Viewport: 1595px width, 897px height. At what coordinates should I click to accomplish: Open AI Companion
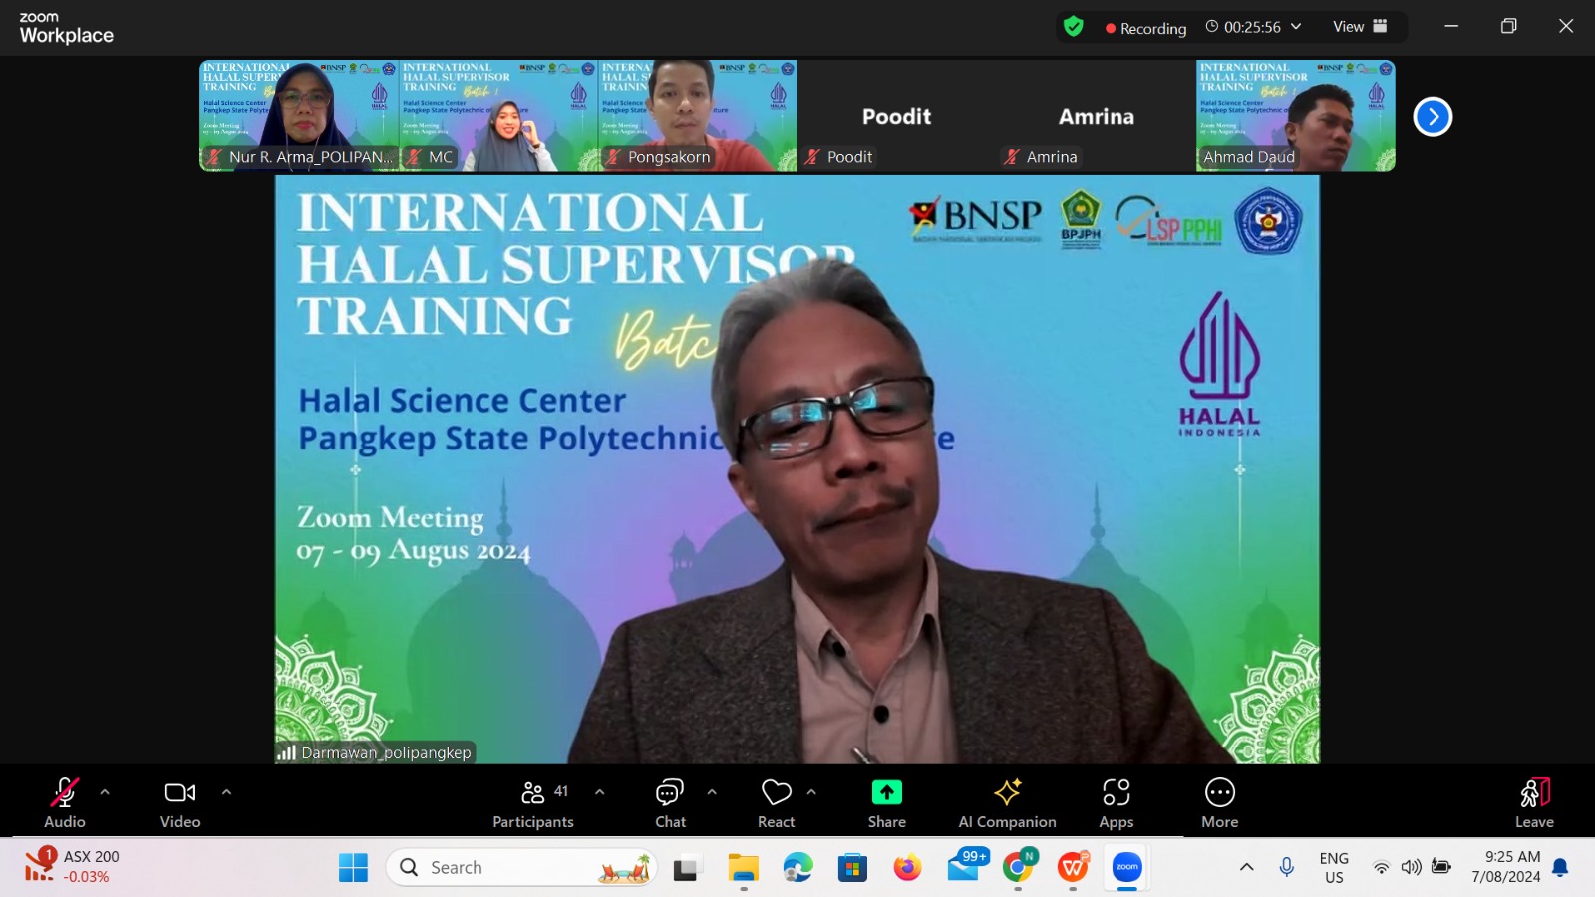1007,803
